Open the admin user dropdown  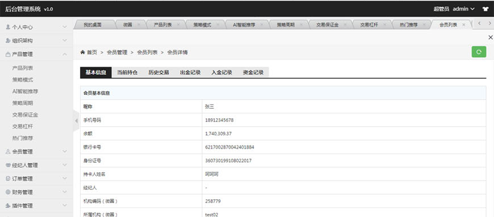(463, 9)
